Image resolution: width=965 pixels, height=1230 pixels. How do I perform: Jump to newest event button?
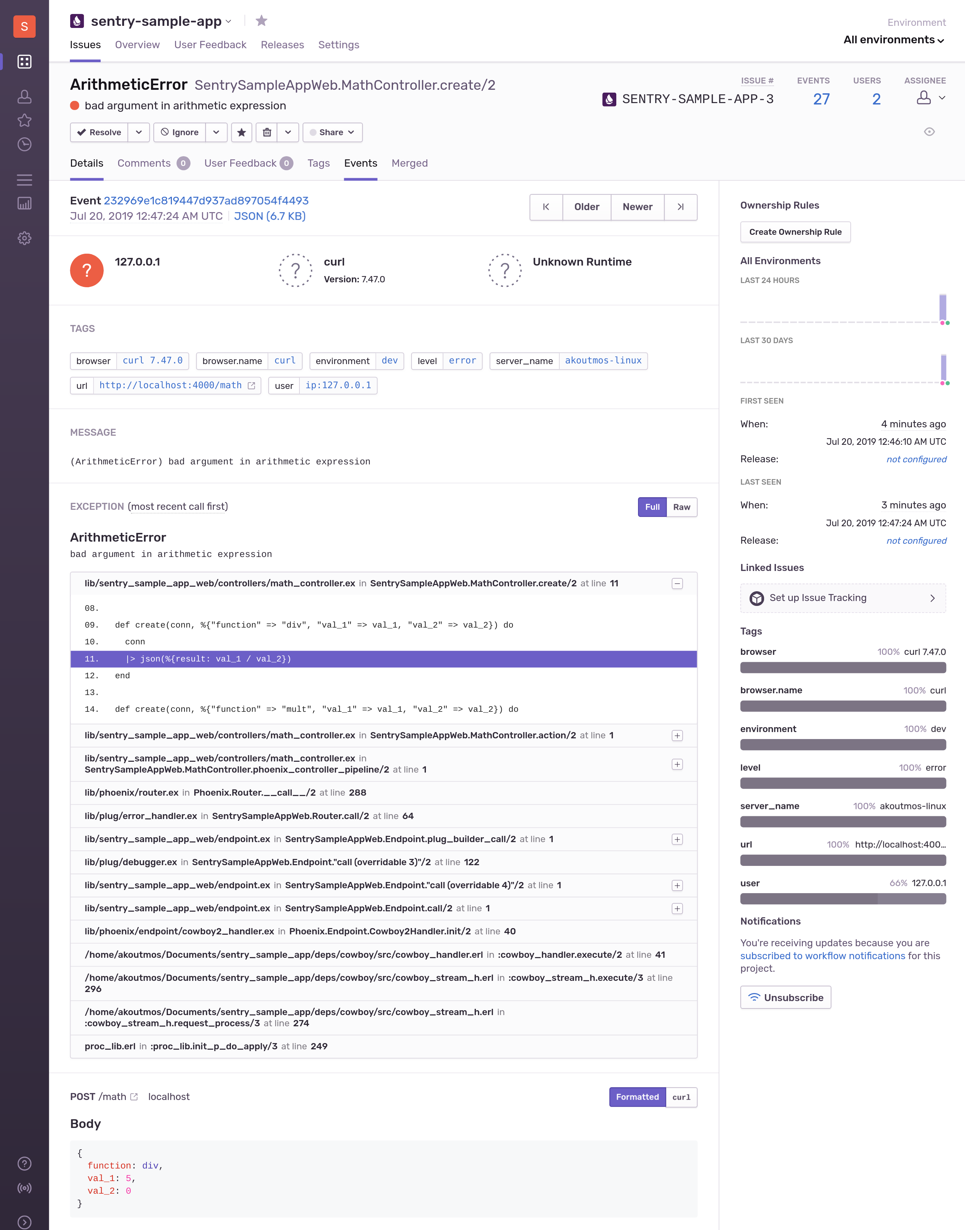click(x=680, y=207)
